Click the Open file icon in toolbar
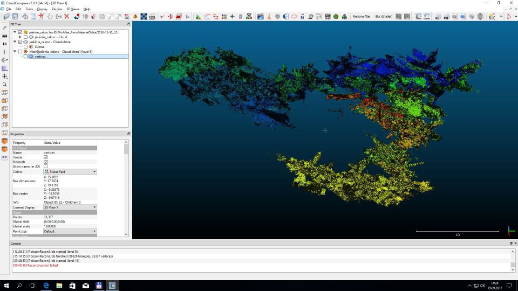The image size is (518, 291). pyautogui.click(x=6, y=17)
